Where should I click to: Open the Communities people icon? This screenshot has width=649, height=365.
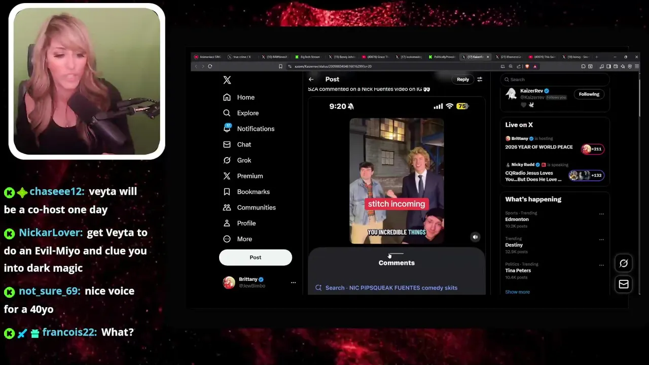pos(227,207)
